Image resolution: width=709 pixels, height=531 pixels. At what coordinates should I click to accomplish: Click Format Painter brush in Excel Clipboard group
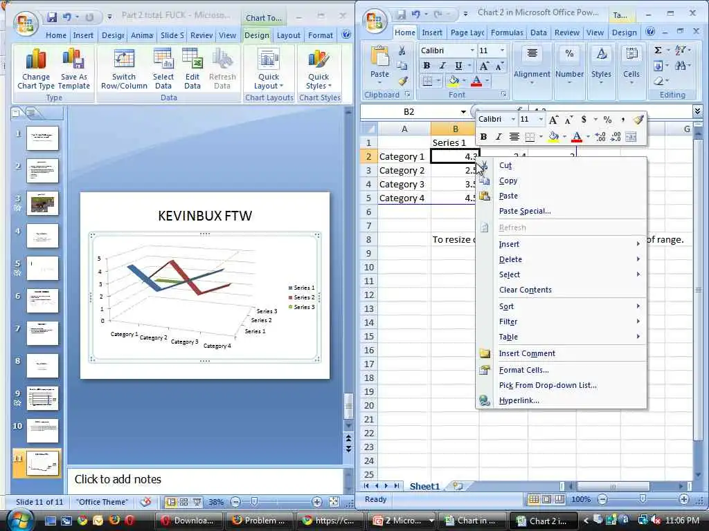pos(402,81)
